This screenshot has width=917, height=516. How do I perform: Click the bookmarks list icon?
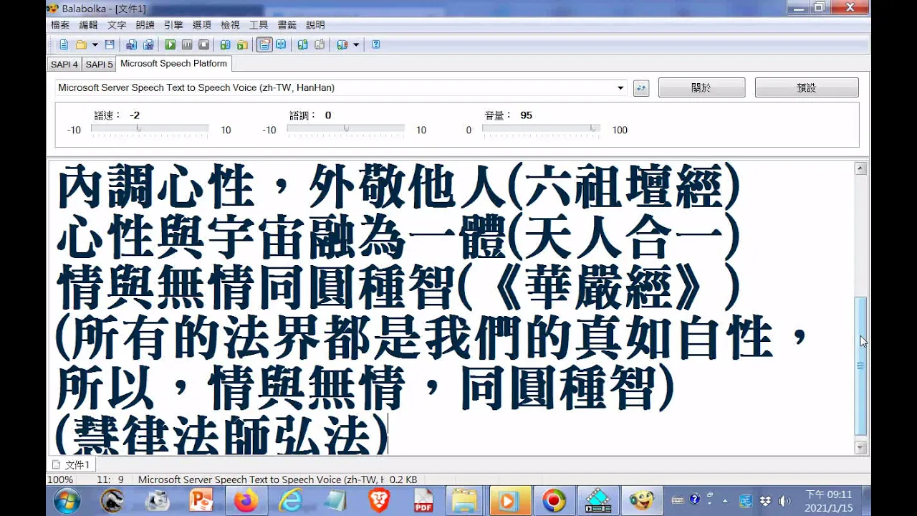342,44
